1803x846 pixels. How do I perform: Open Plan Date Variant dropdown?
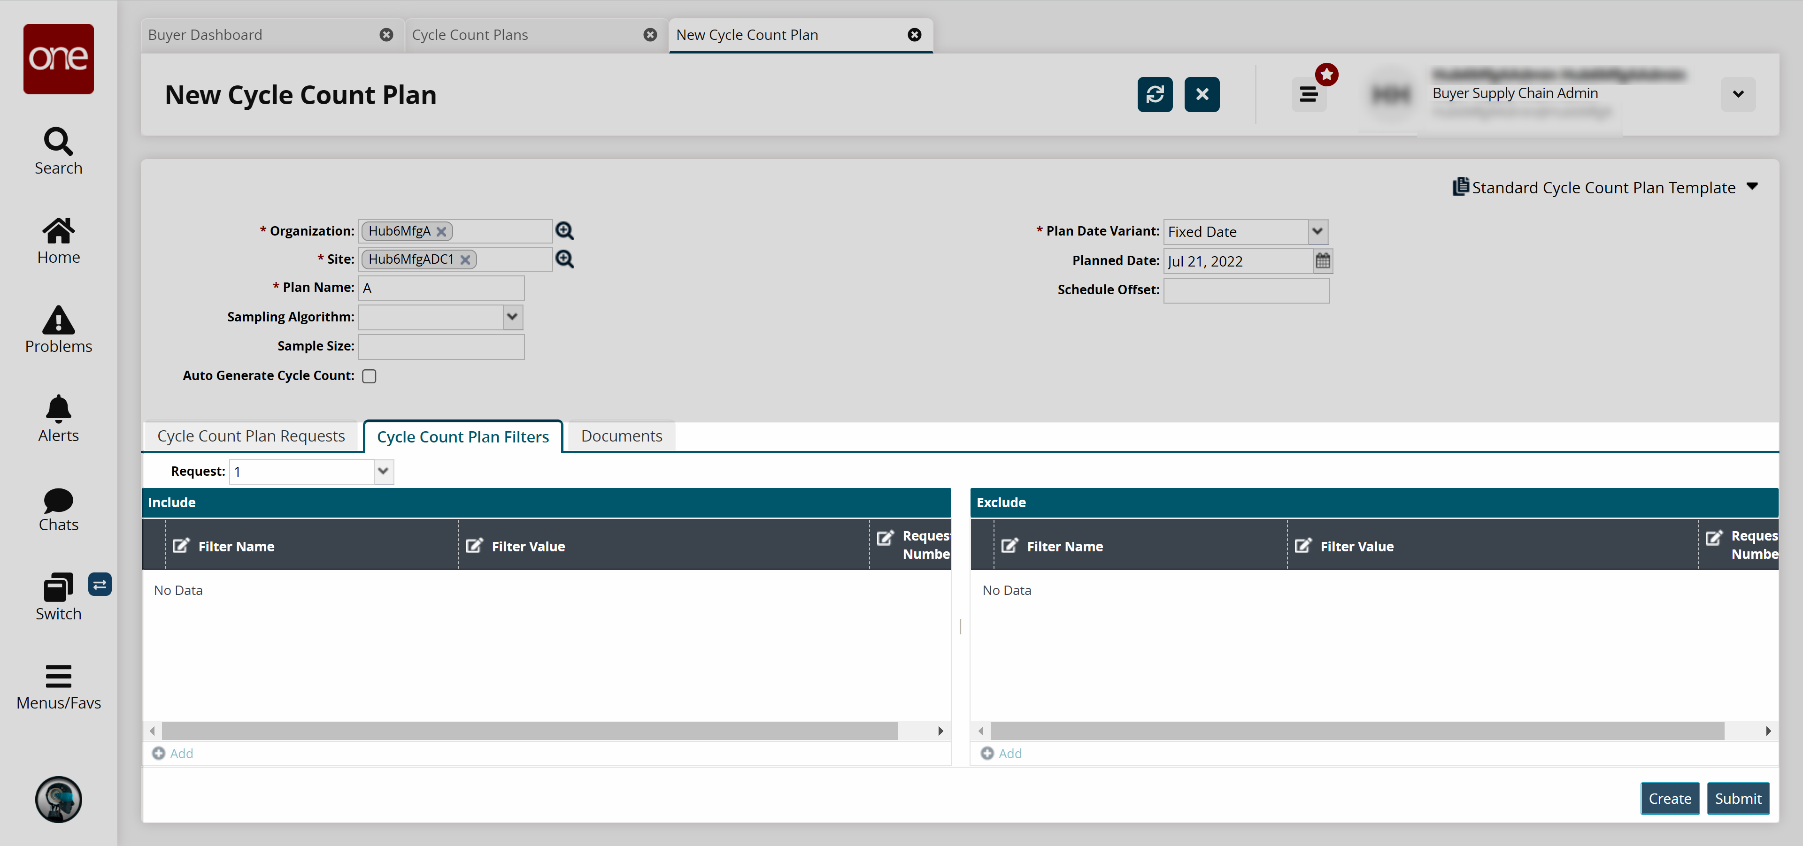(x=1317, y=231)
